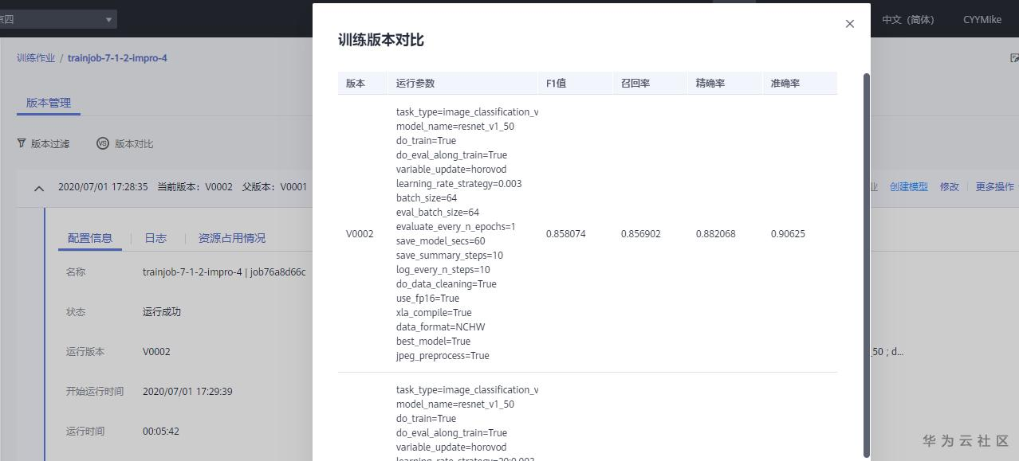Click the 训练版本对比 dialog title
Viewport: 1019px width, 461px height.
pyautogui.click(x=381, y=40)
